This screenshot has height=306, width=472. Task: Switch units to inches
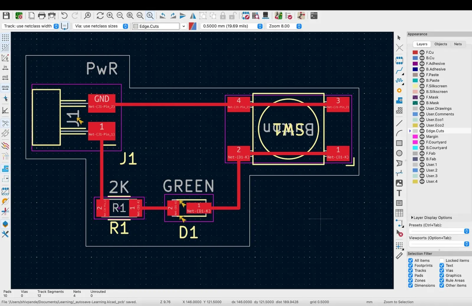[5, 68]
